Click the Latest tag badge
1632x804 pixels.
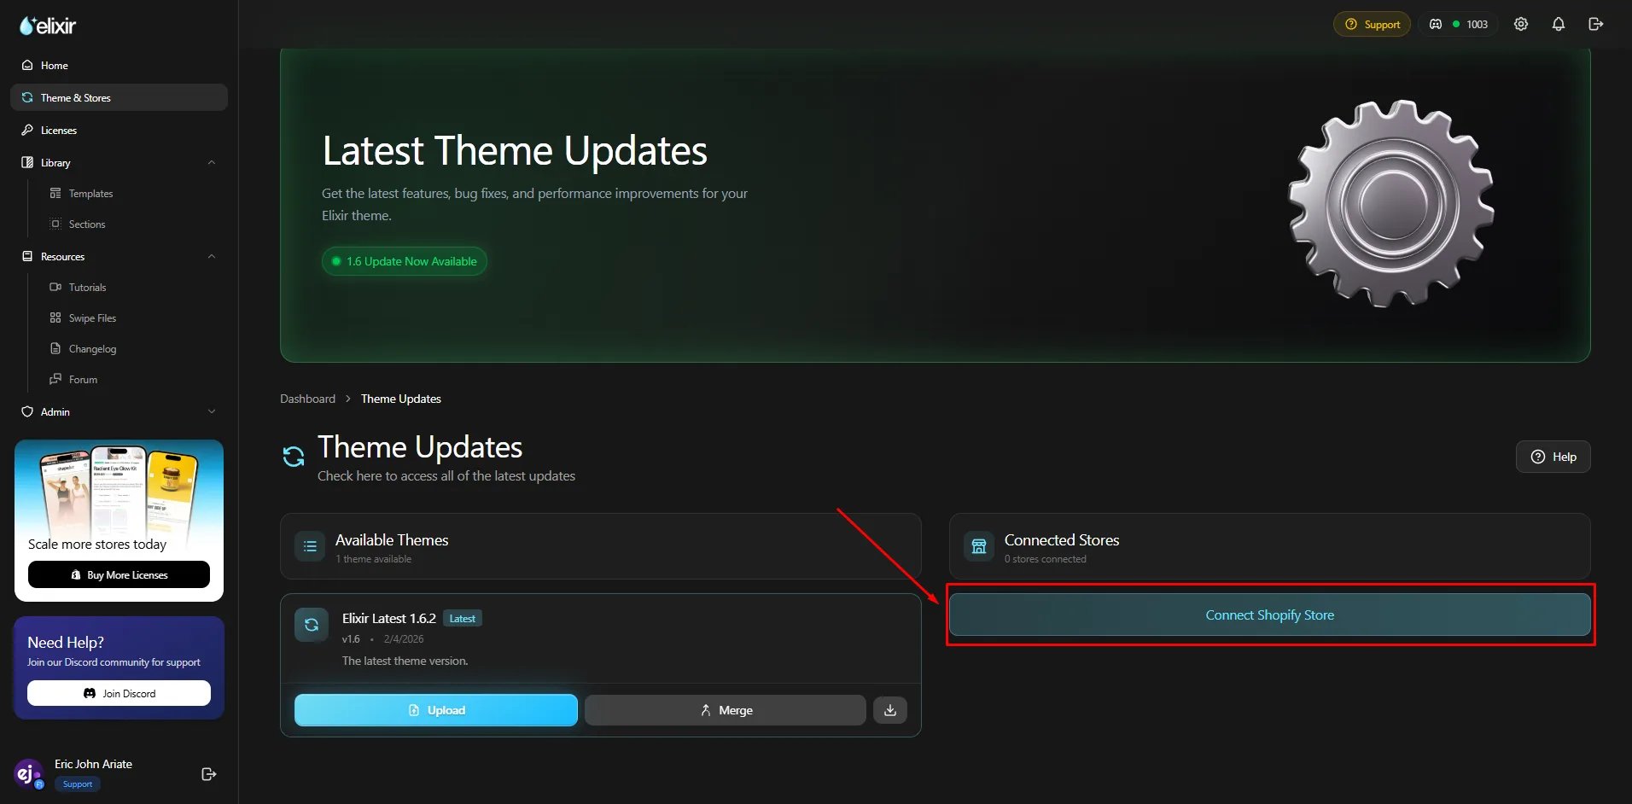pyautogui.click(x=463, y=619)
